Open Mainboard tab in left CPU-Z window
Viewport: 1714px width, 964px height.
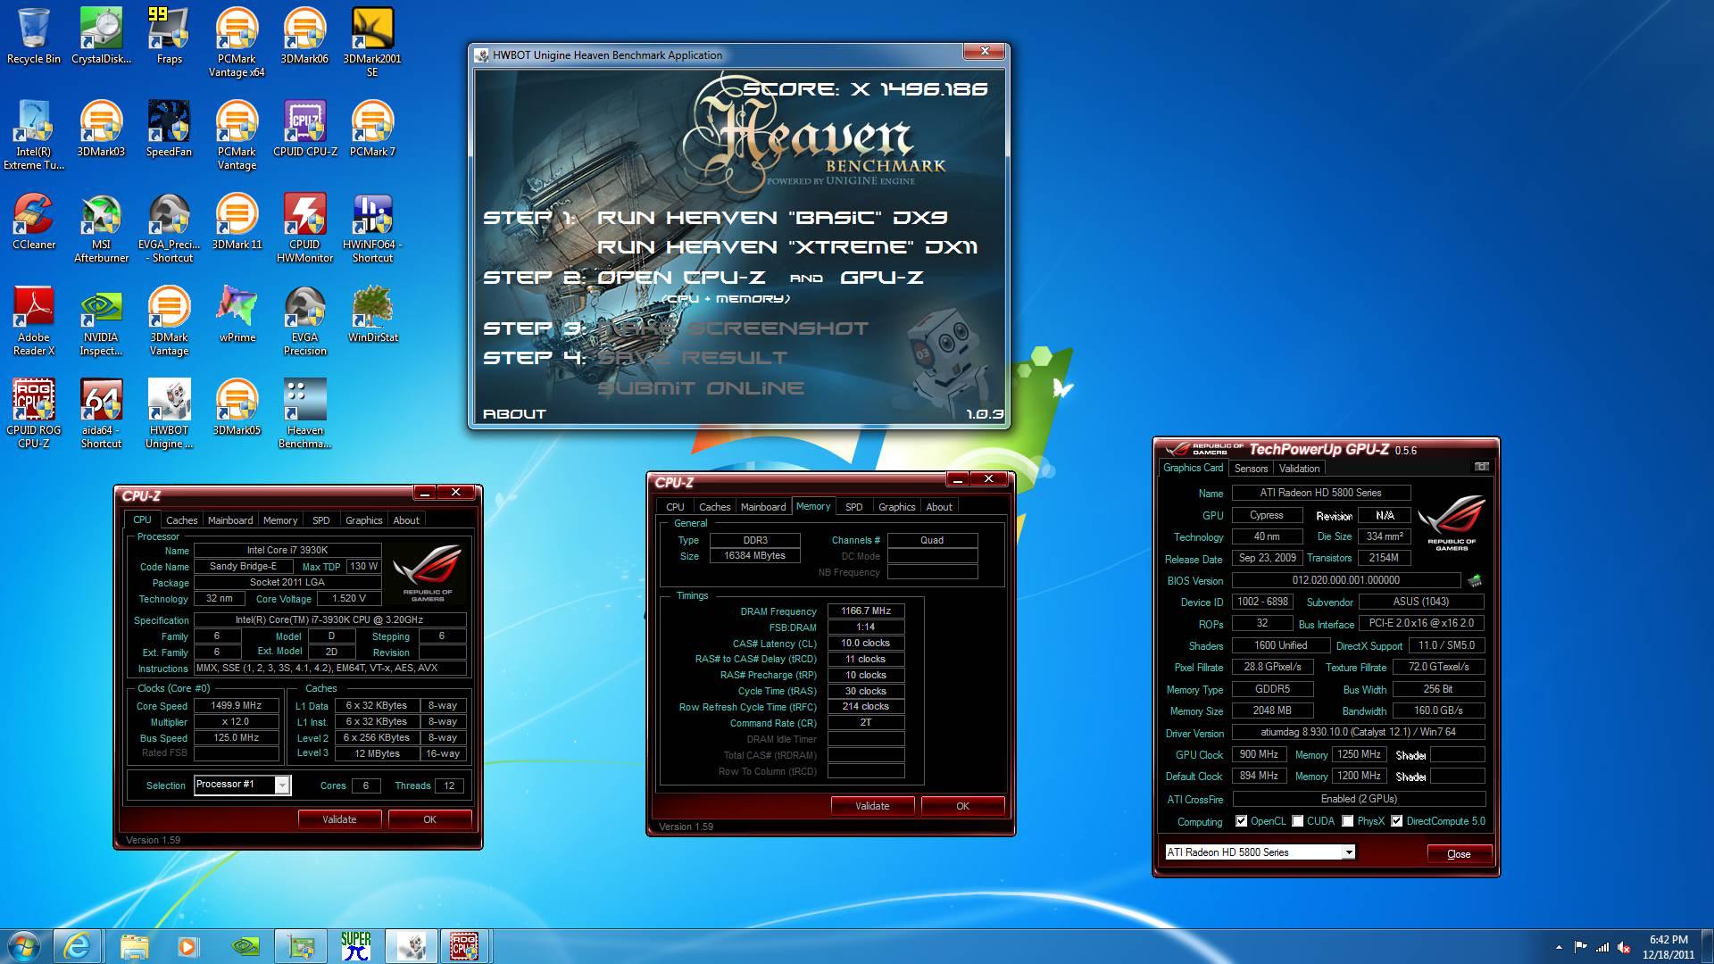coord(230,520)
